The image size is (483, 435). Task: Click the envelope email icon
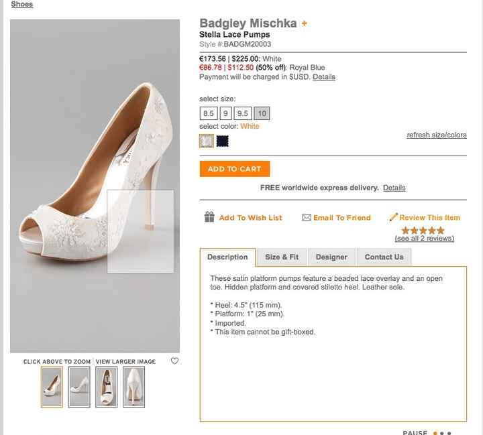pyautogui.click(x=306, y=217)
